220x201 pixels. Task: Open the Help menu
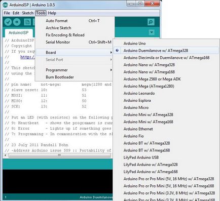(52, 13)
